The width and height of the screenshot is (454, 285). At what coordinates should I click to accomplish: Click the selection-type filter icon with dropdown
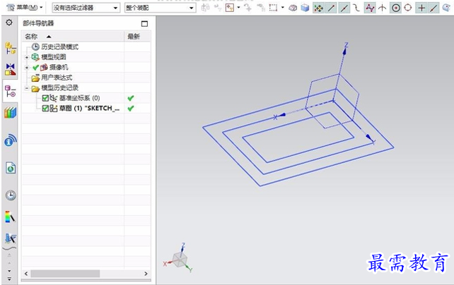coord(230,8)
